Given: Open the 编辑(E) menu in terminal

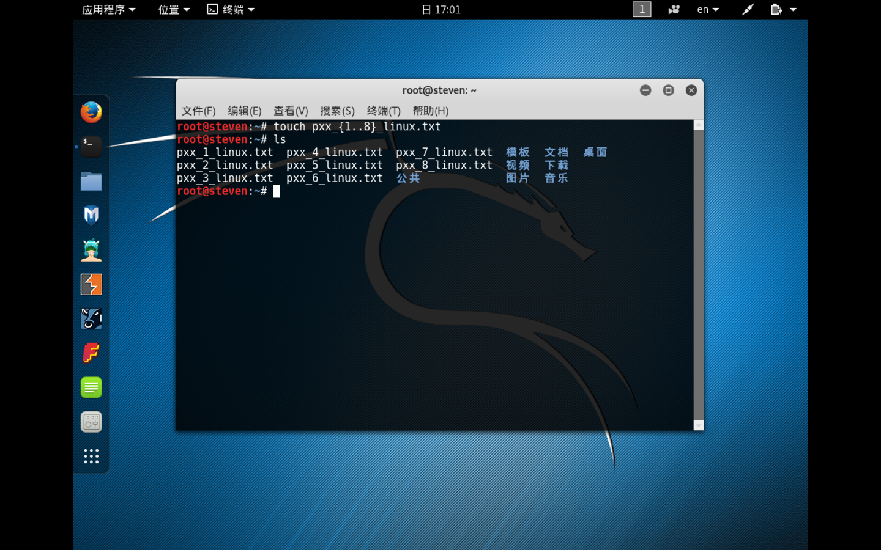Looking at the screenshot, I should (x=244, y=111).
